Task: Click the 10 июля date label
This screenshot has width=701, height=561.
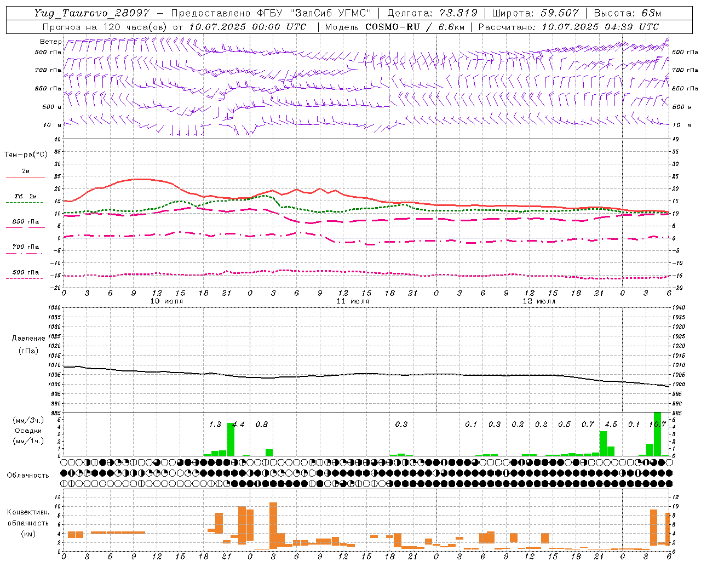Action: click(167, 301)
